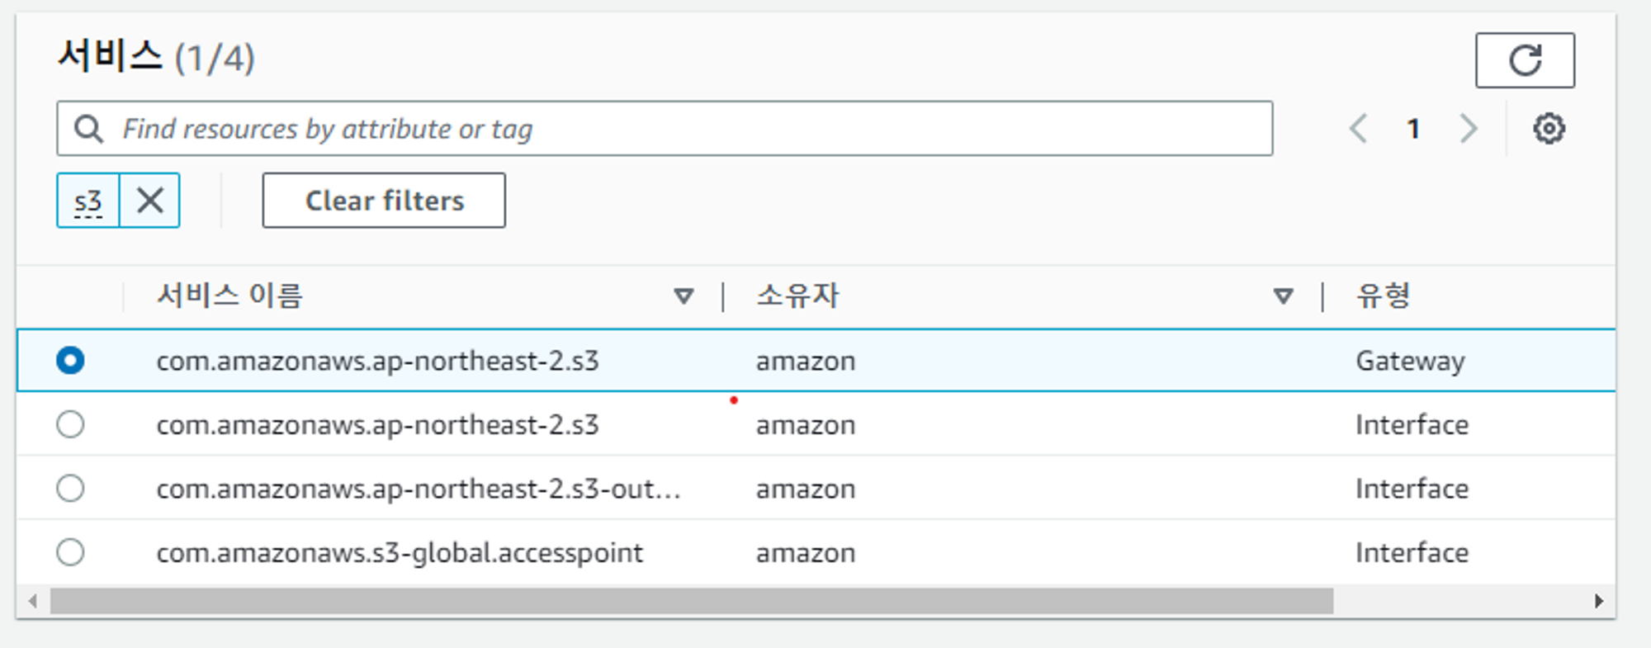This screenshot has width=1651, height=648.
Task: Click page number 1
Action: [x=1413, y=129]
